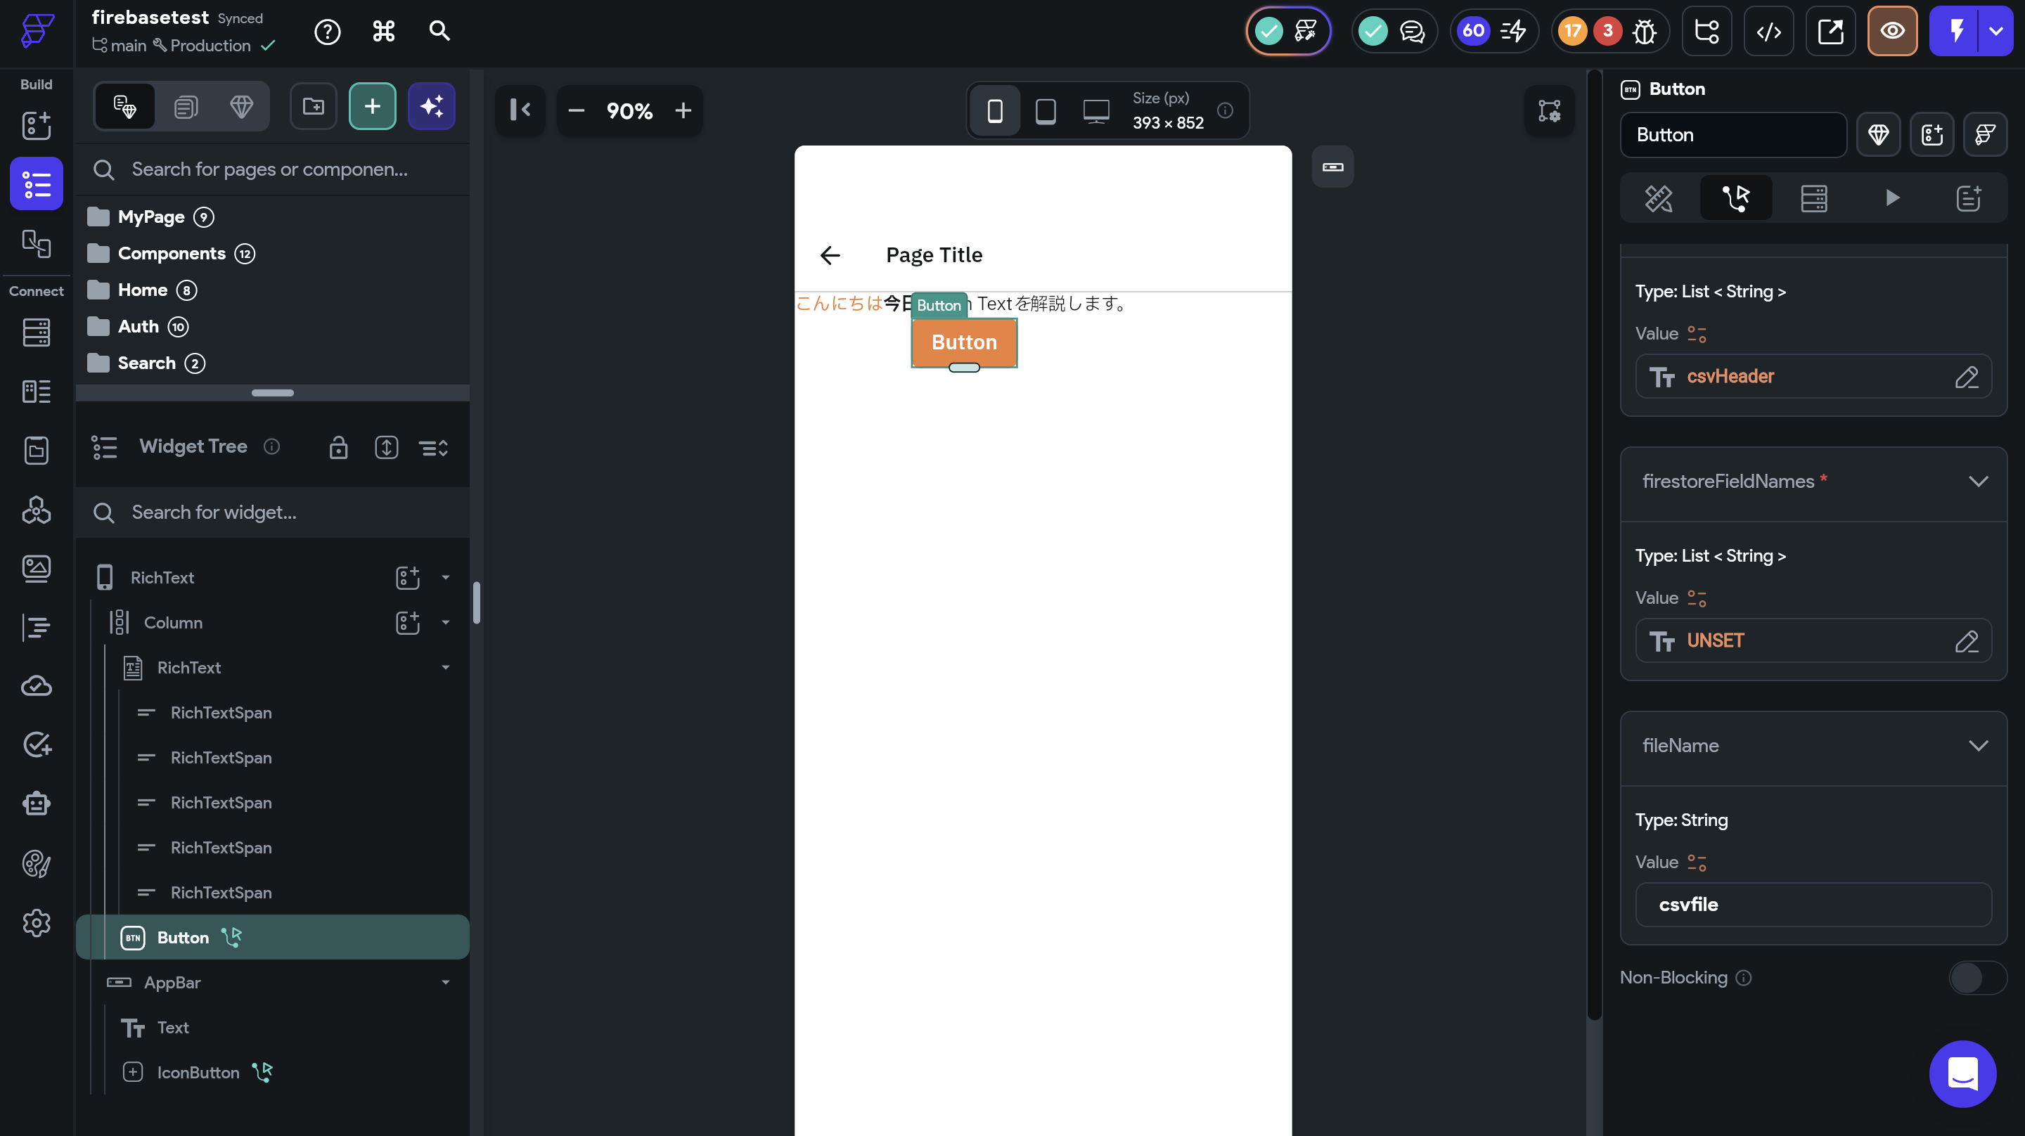Image resolution: width=2025 pixels, height=1136 pixels.
Task: Open the Backend Query properties tab
Action: coord(1813,198)
